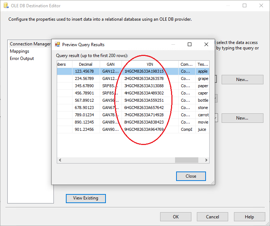This screenshot has height=226, width=270.
Task: Open the Mappings page
Action: (20, 51)
